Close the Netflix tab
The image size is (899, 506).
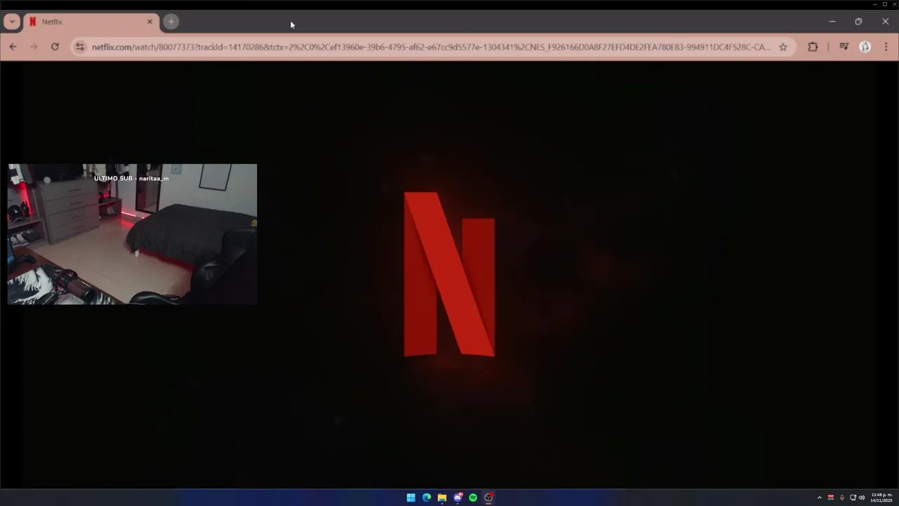click(150, 22)
